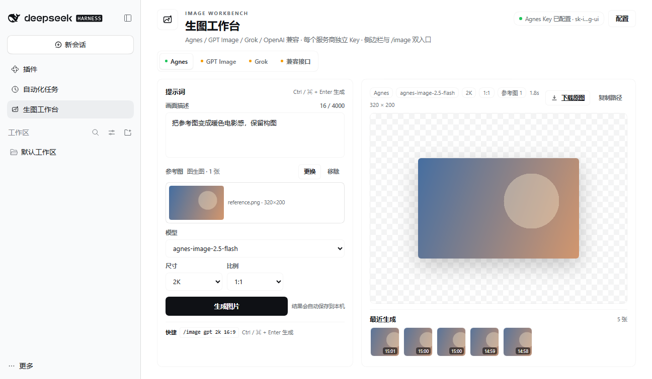Viewport: 652px width, 379px height.
Task: Open the 尺寸 2K size dropdown
Action: (194, 282)
